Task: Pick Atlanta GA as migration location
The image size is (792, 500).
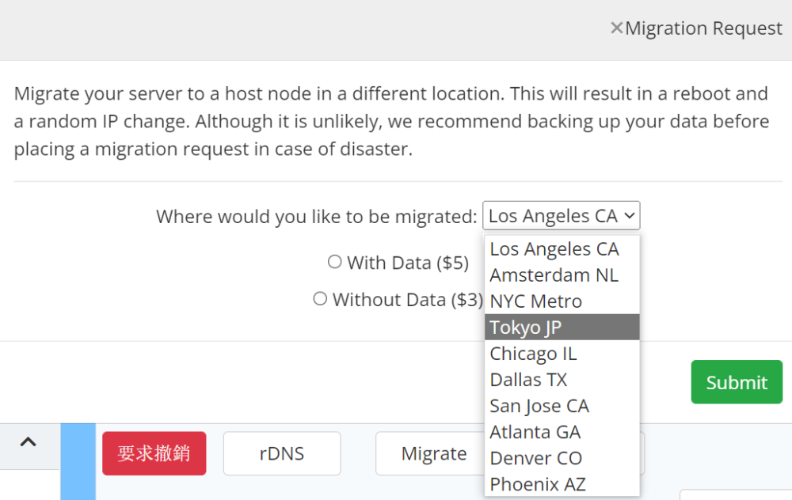Action: point(562,432)
